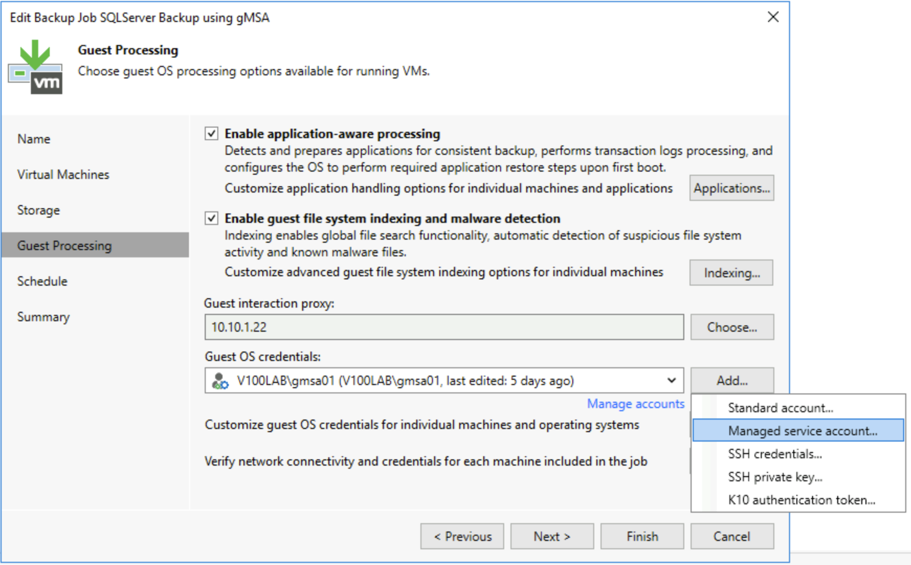Go to Virtual Machines step
Image resolution: width=911 pixels, height=565 pixels.
[63, 175]
